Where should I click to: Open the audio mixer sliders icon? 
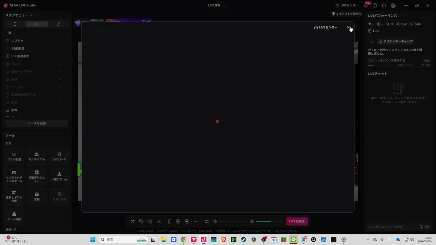click(206, 222)
